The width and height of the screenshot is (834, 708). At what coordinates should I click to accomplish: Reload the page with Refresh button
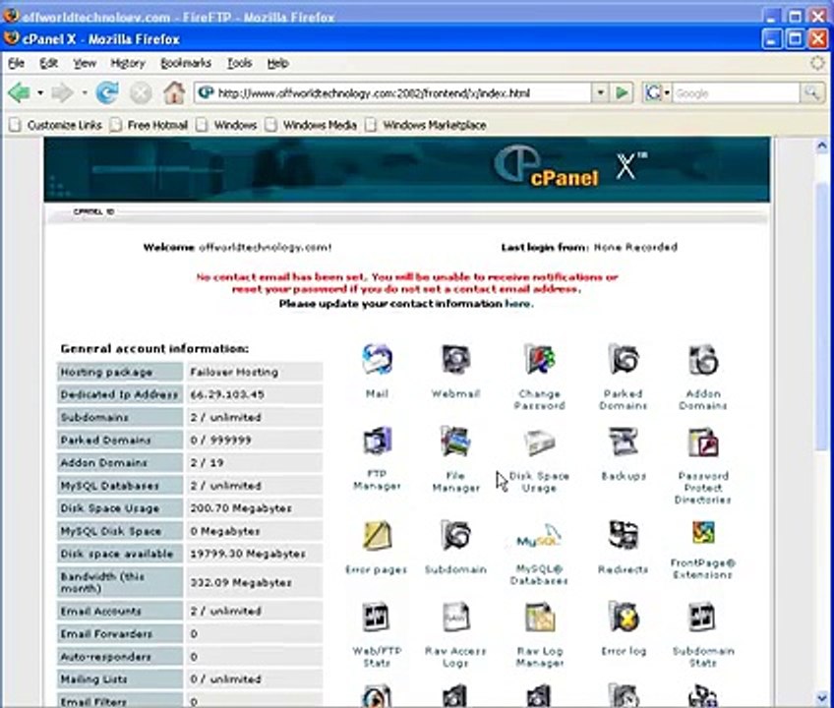click(x=107, y=93)
